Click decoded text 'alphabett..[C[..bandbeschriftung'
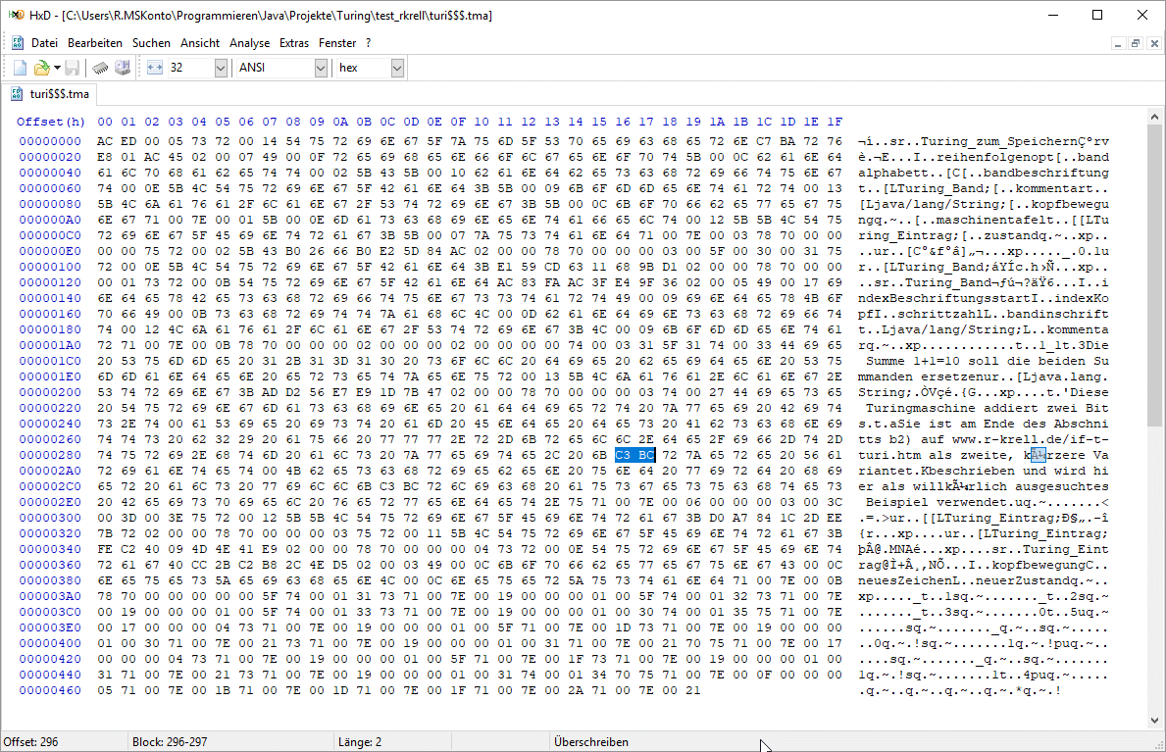The image size is (1166, 752). coord(983,173)
